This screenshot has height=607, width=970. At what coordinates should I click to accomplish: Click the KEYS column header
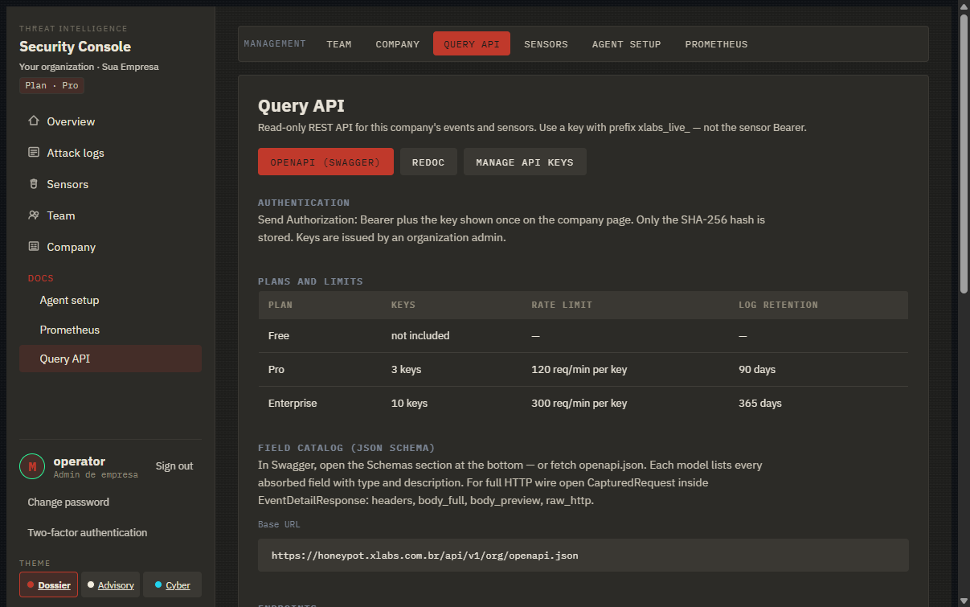click(x=403, y=305)
